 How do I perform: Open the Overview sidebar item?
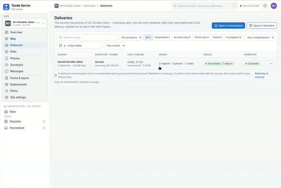coord(25,32)
